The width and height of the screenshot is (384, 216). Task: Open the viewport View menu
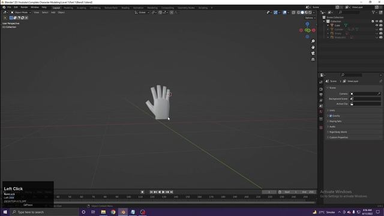point(37,13)
